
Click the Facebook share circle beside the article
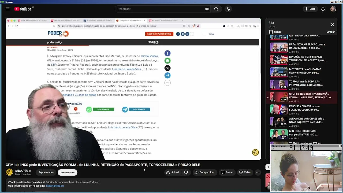[167, 53]
